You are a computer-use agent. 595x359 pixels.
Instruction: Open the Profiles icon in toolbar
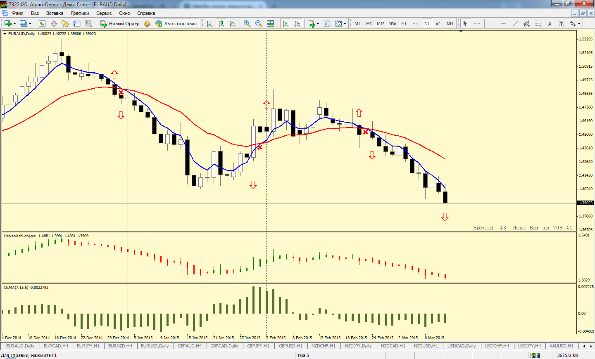click(x=24, y=24)
